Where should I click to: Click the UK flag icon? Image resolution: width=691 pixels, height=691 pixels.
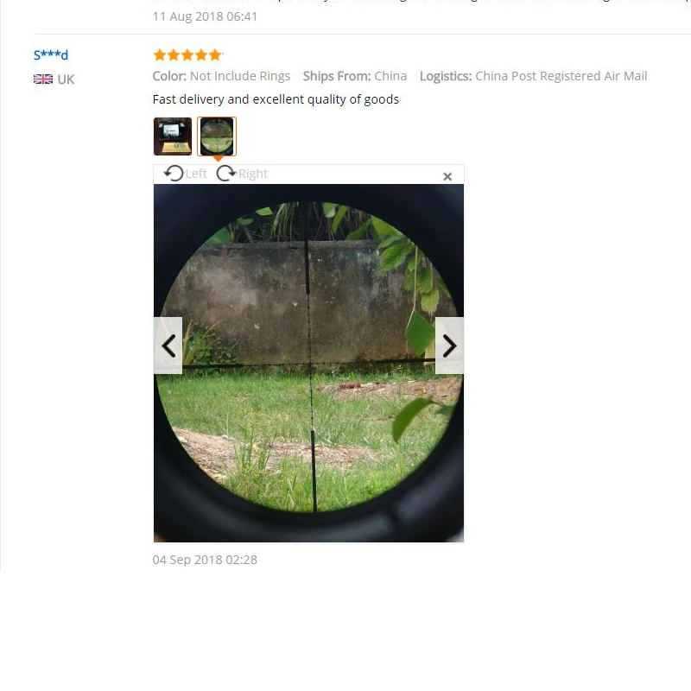pyautogui.click(x=43, y=79)
